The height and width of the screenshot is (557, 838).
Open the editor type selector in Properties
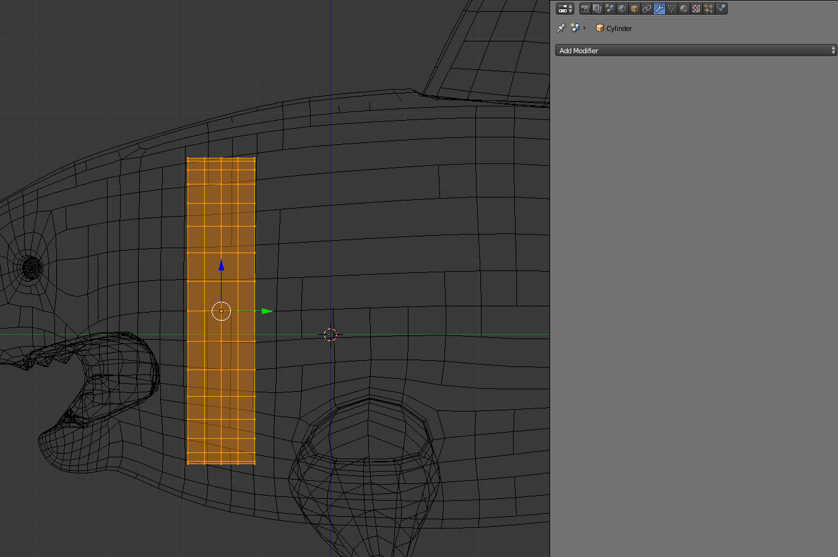pos(565,9)
